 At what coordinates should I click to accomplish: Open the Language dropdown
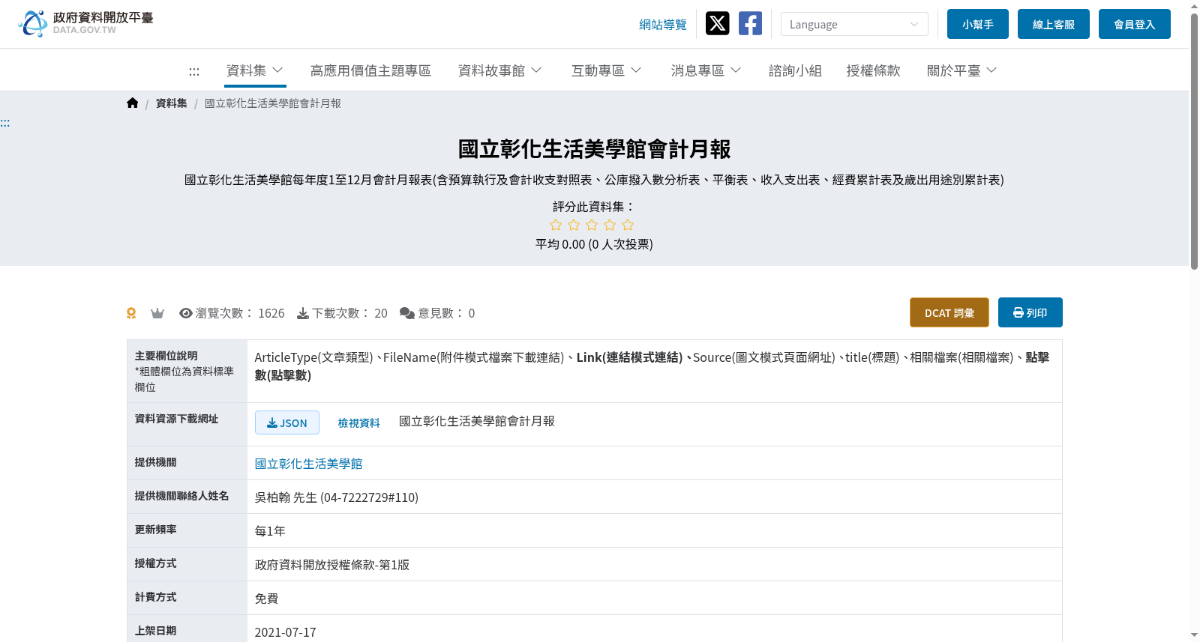(x=854, y=24)
